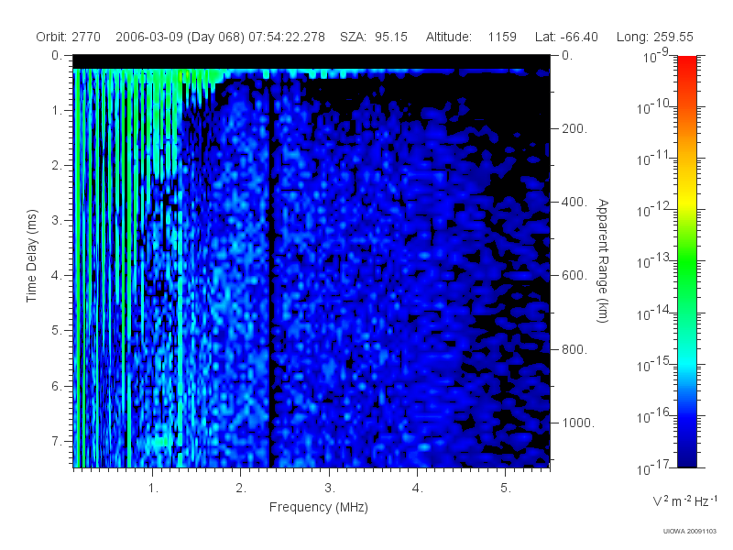Click the '200.' apparent range tick label
733x550 pixels.
pos(574,128)
